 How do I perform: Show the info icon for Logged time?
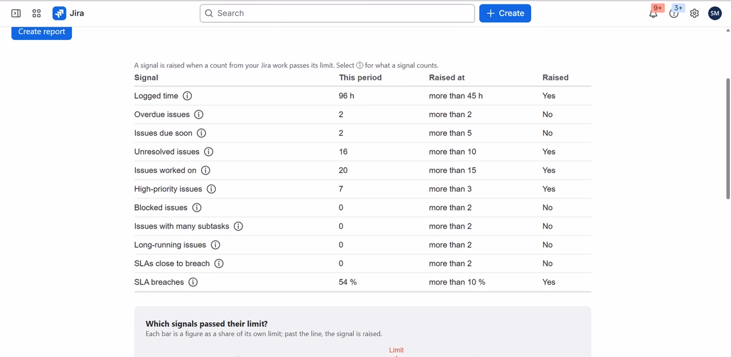(187, 96)
